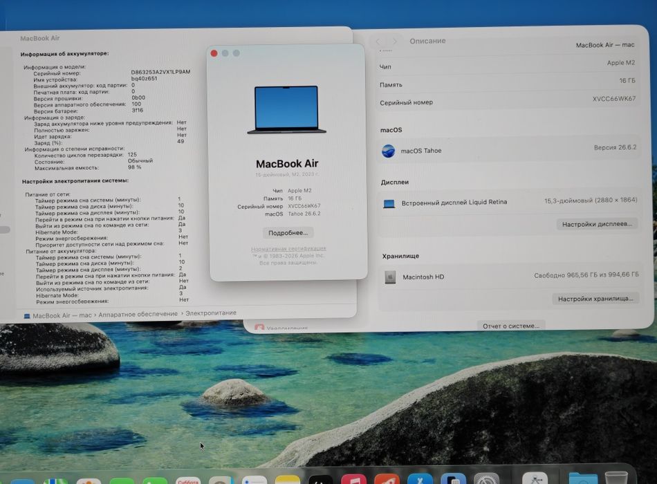
Task: Select Аппаратное обеспечение in the path bar
Action: [138, 314]
